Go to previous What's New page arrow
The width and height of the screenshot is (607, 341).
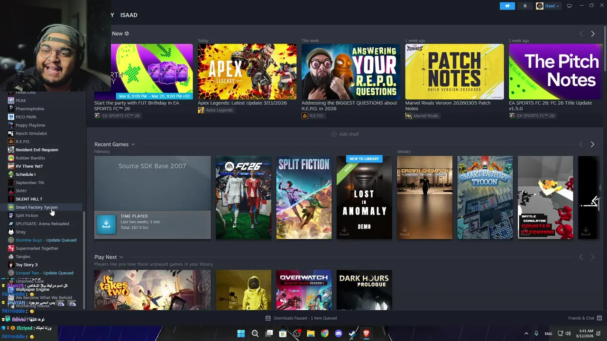click(581, 34)
